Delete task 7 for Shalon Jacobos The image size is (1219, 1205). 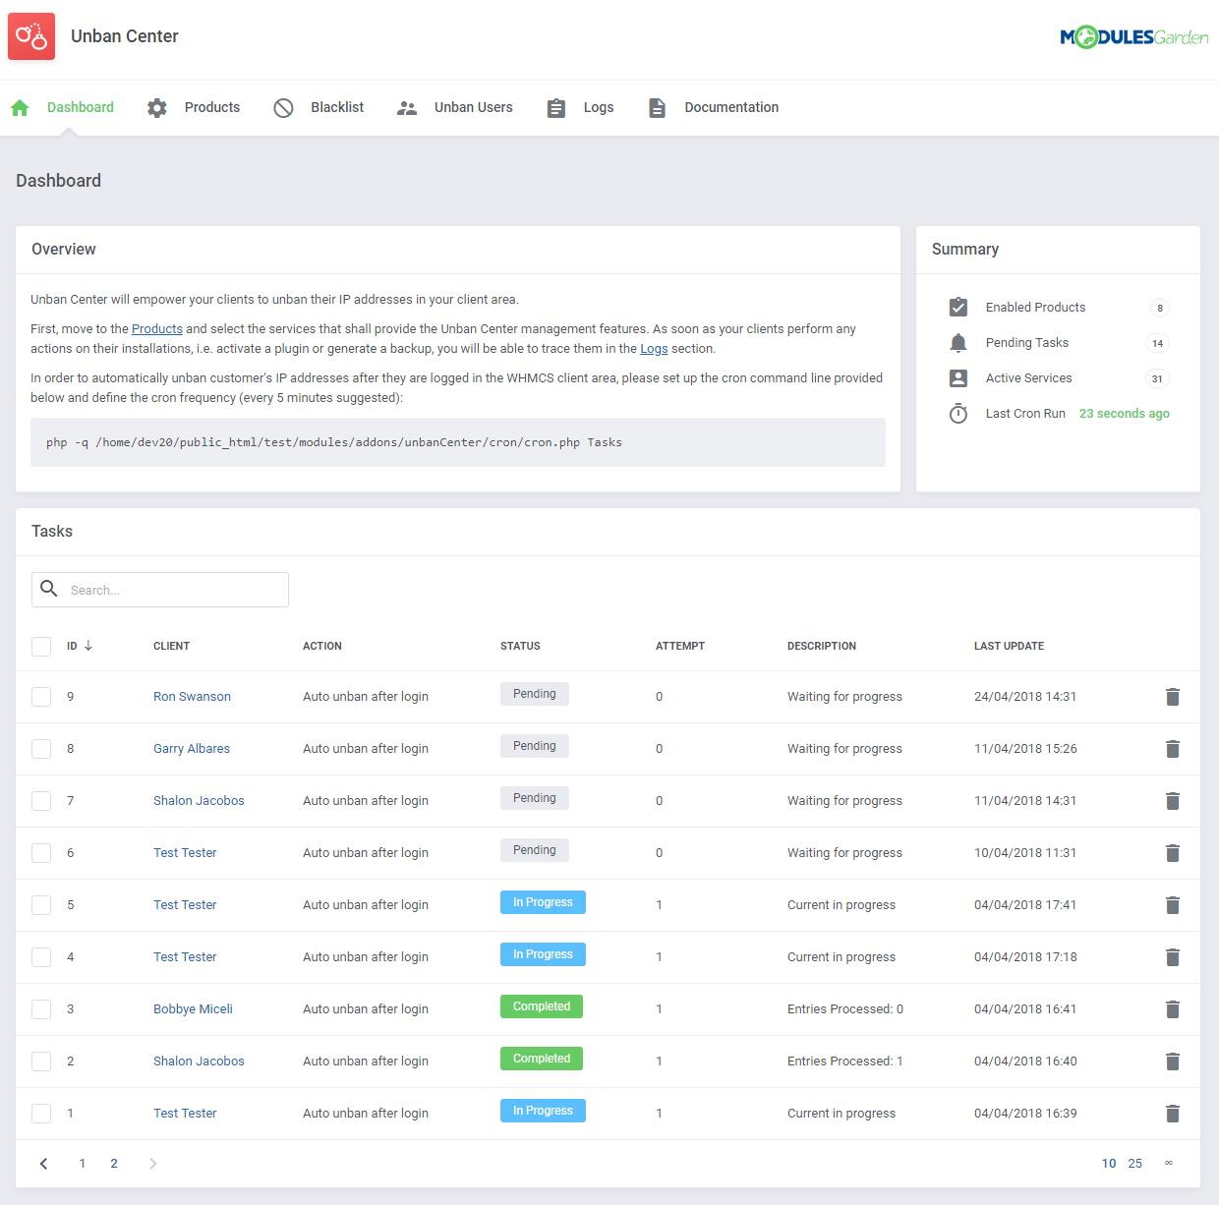(x=1173, y=801)
